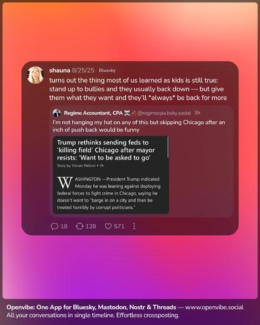Open Regime Accountant's small avatar
The width and height of the screenshot is (260, 325).
click(x=57, y=113)
